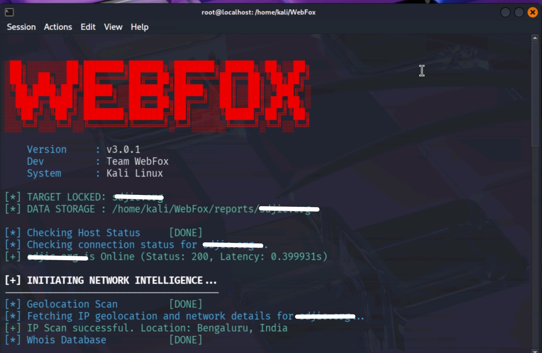Click the terminal icon in title bar
This screenshot has height=353, width=542.
tap(9, 12)
